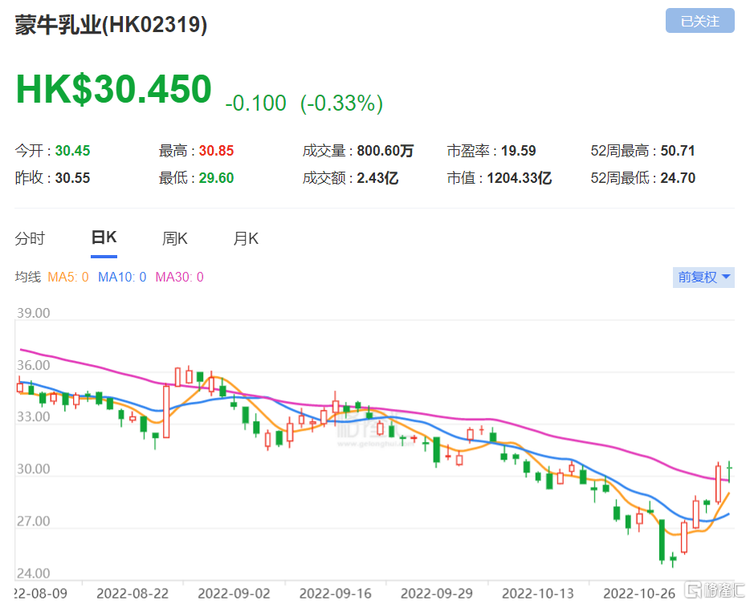Click the 33.00 price axis label

point(34,416)
